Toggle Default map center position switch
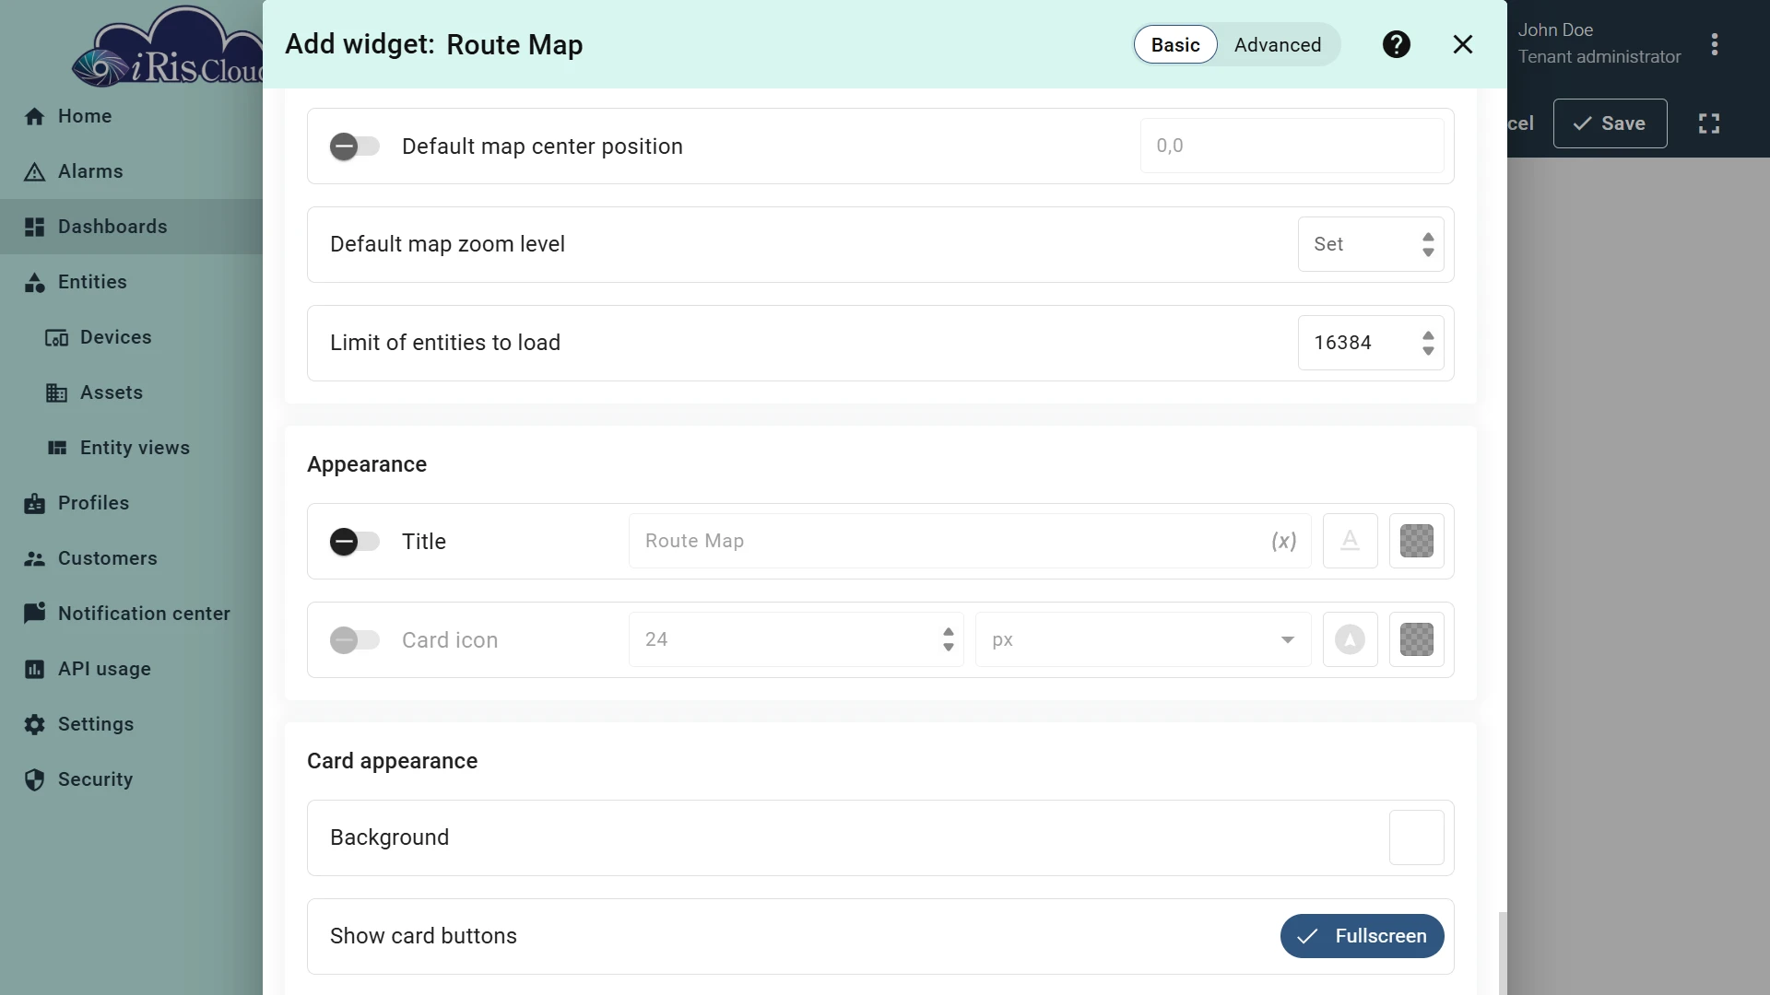The image size is (1770, 995). point(355,146)
